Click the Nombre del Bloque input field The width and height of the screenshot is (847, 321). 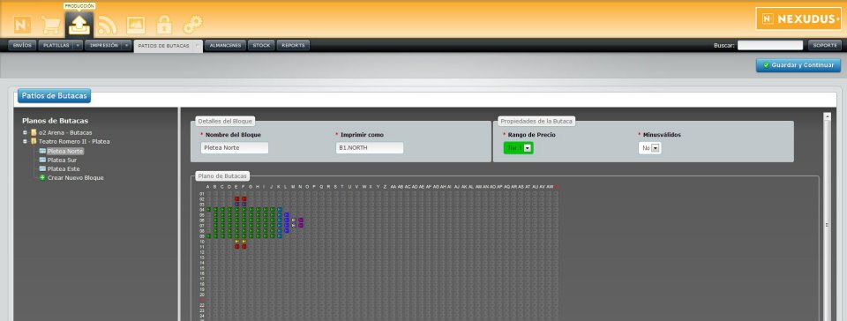tap(235, 148)
